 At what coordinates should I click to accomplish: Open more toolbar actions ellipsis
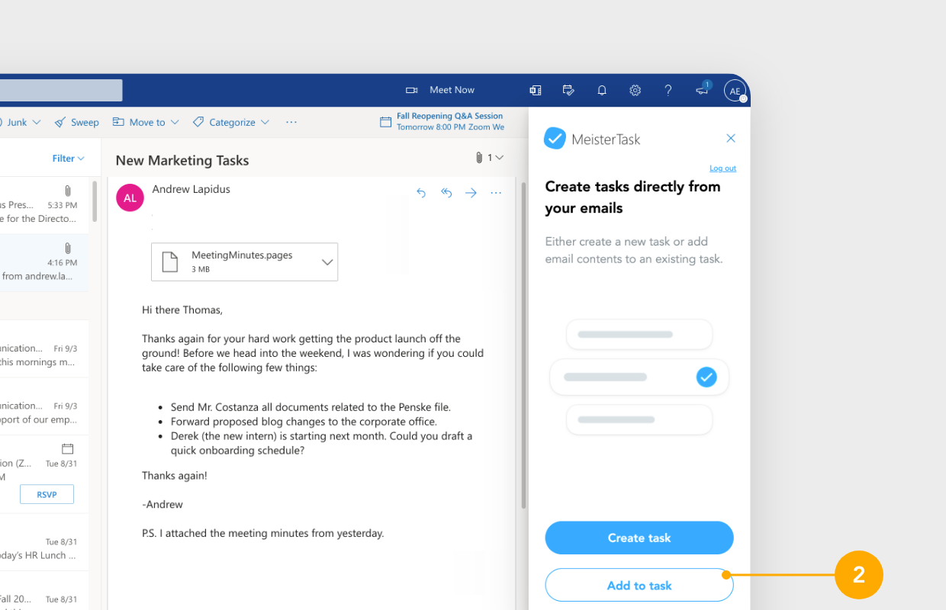click(x=291, y=122)
